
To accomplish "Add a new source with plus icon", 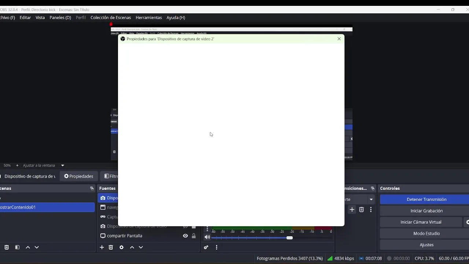I will 102,247.
